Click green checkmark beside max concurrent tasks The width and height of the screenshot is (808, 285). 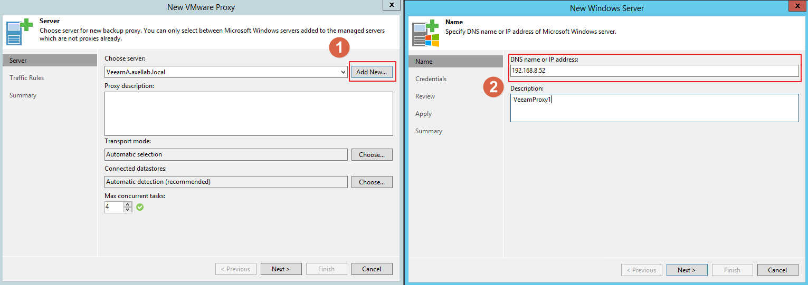pos(140,207)
